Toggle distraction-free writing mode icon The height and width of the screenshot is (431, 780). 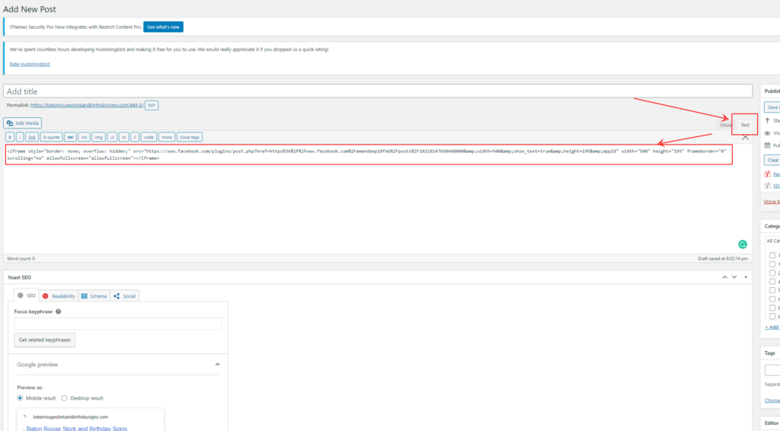tap(745, 137)
